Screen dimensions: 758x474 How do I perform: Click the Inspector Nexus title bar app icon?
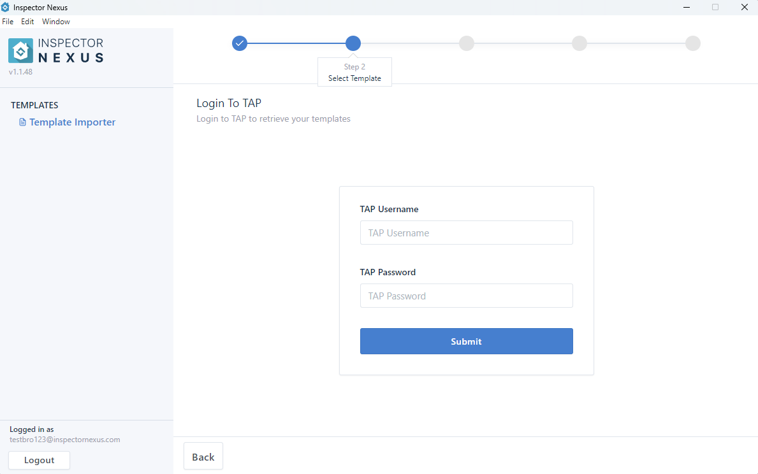[x=6, y=7]
